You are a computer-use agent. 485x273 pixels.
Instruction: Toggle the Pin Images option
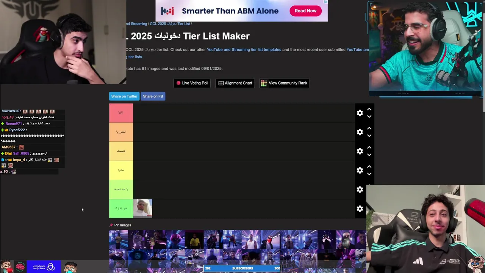click(x=120, y=225)
